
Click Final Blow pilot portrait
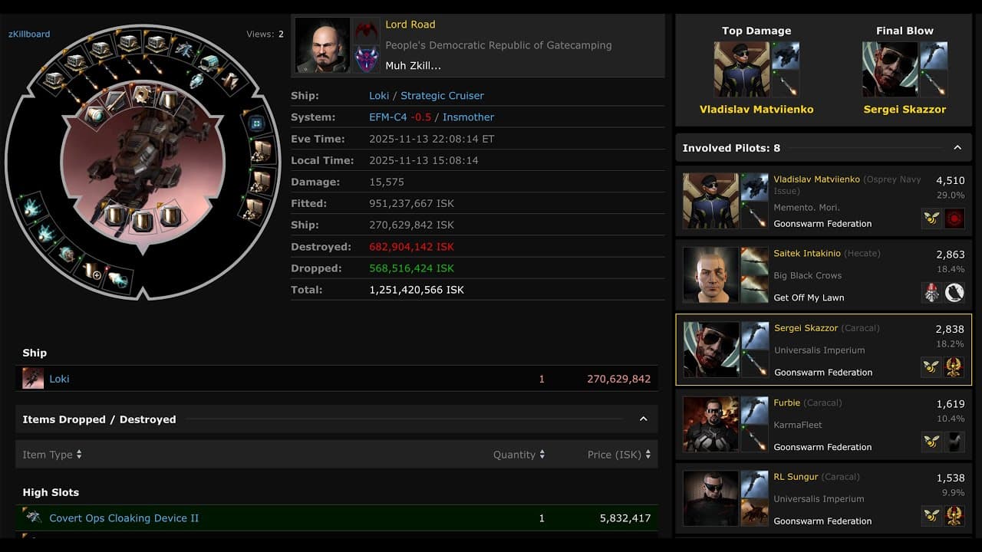pyautogui.click(x=890, y=69)
